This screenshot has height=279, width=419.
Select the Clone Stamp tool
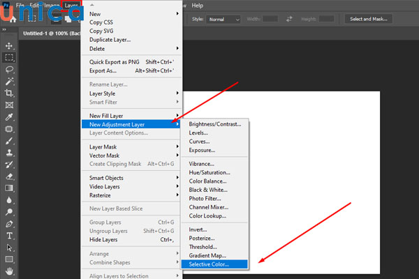click(10, 152)
